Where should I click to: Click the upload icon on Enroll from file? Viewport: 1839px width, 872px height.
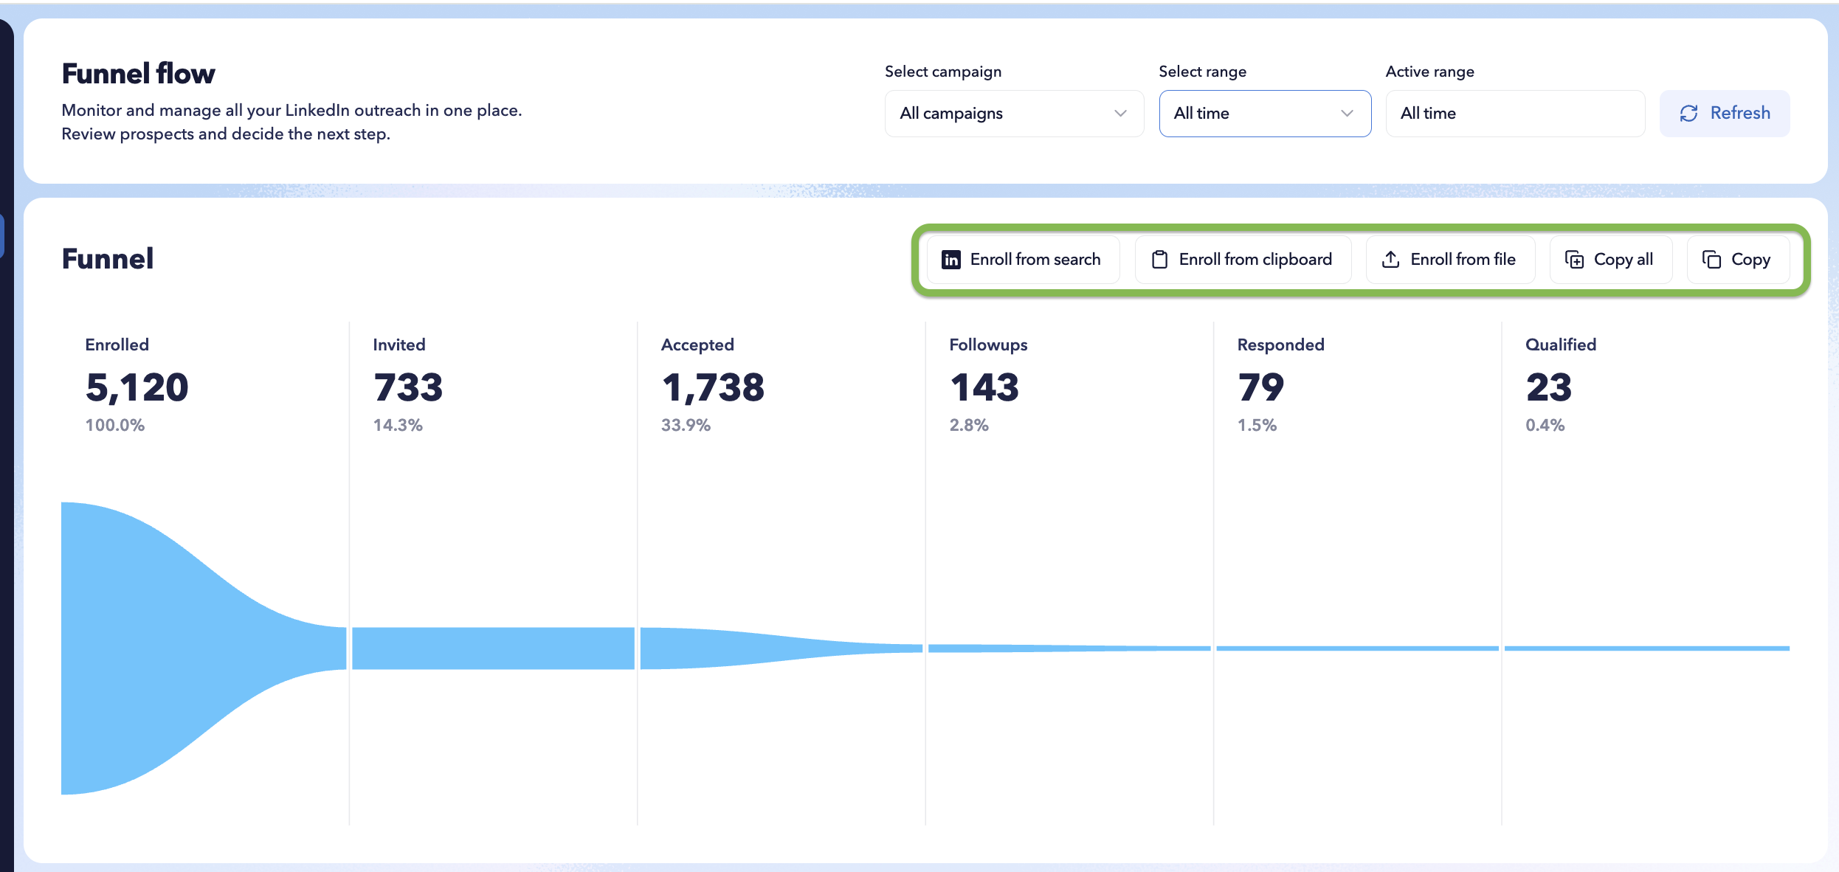point(1390,260)
